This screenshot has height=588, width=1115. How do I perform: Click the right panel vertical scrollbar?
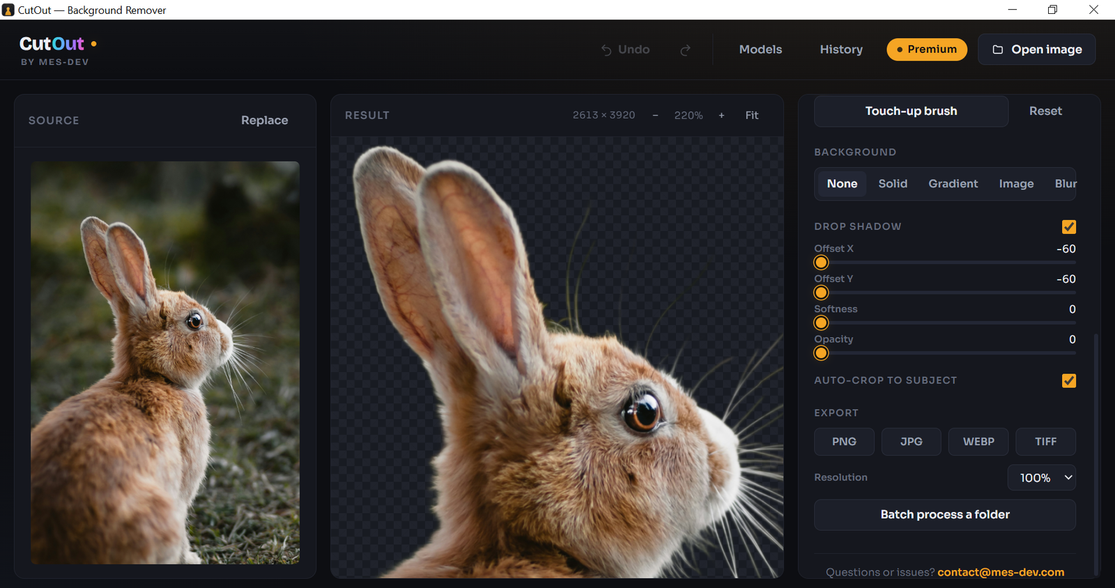[x=1096, y=453]
